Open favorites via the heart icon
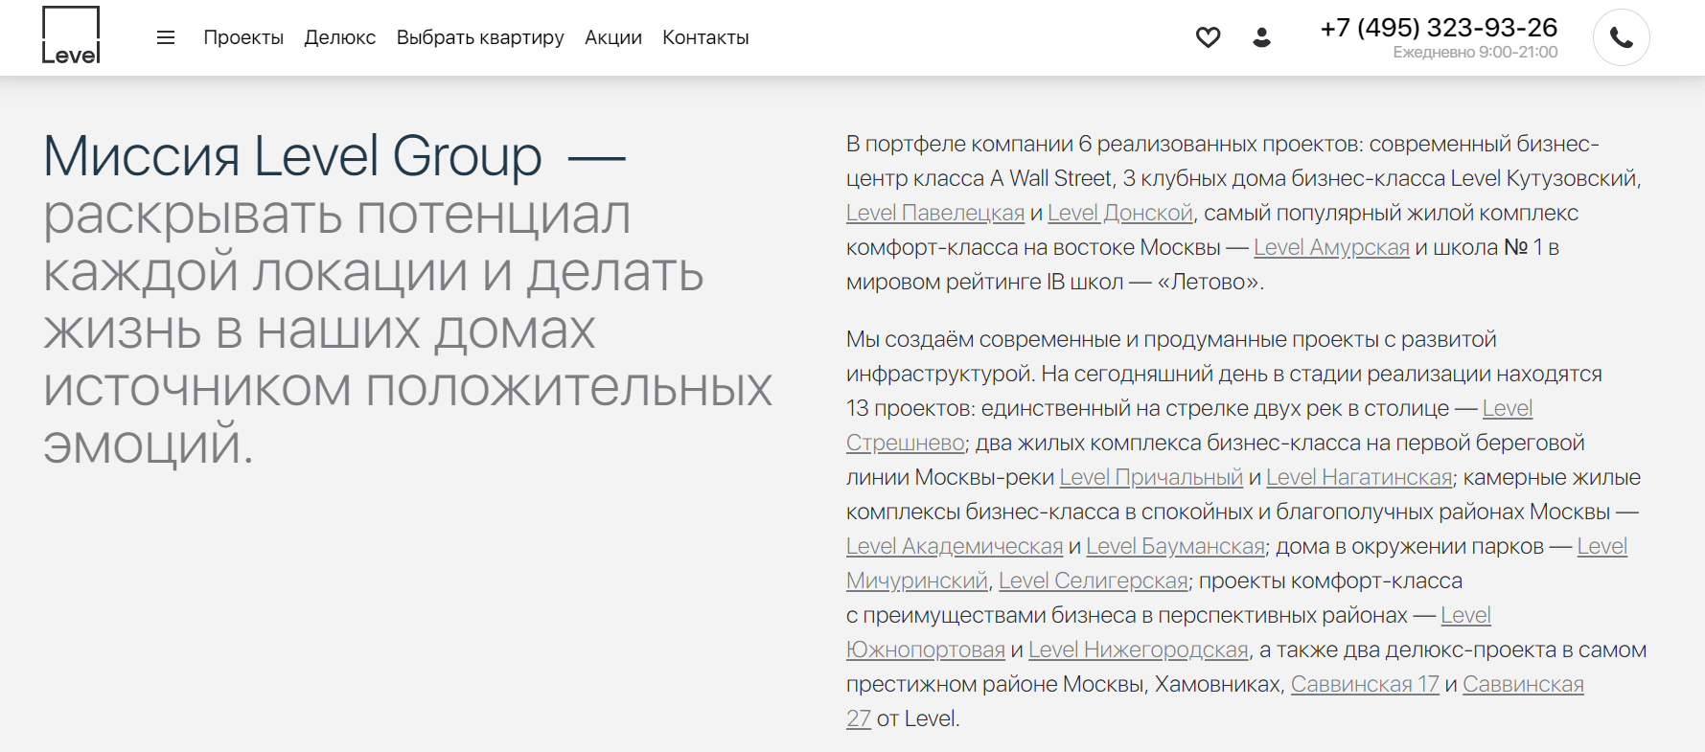This screenshot has height=752, width=1705. [1208, 37]
